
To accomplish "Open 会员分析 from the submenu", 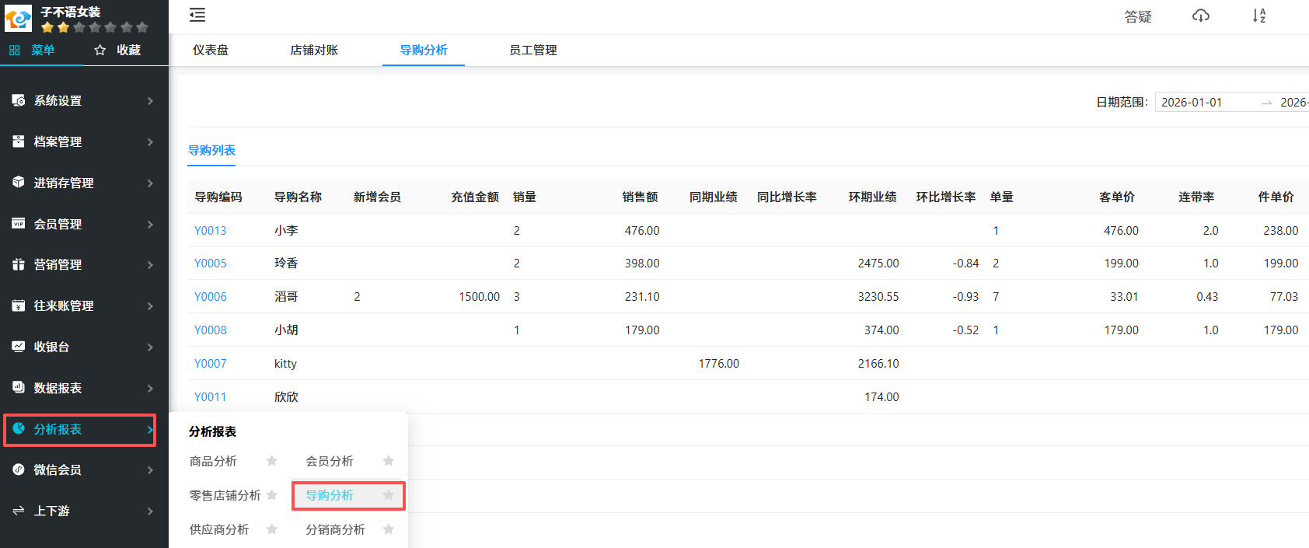I will click(330, 461).
